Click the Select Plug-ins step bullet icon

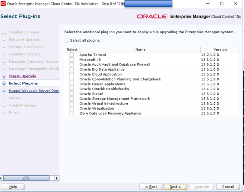4,84
